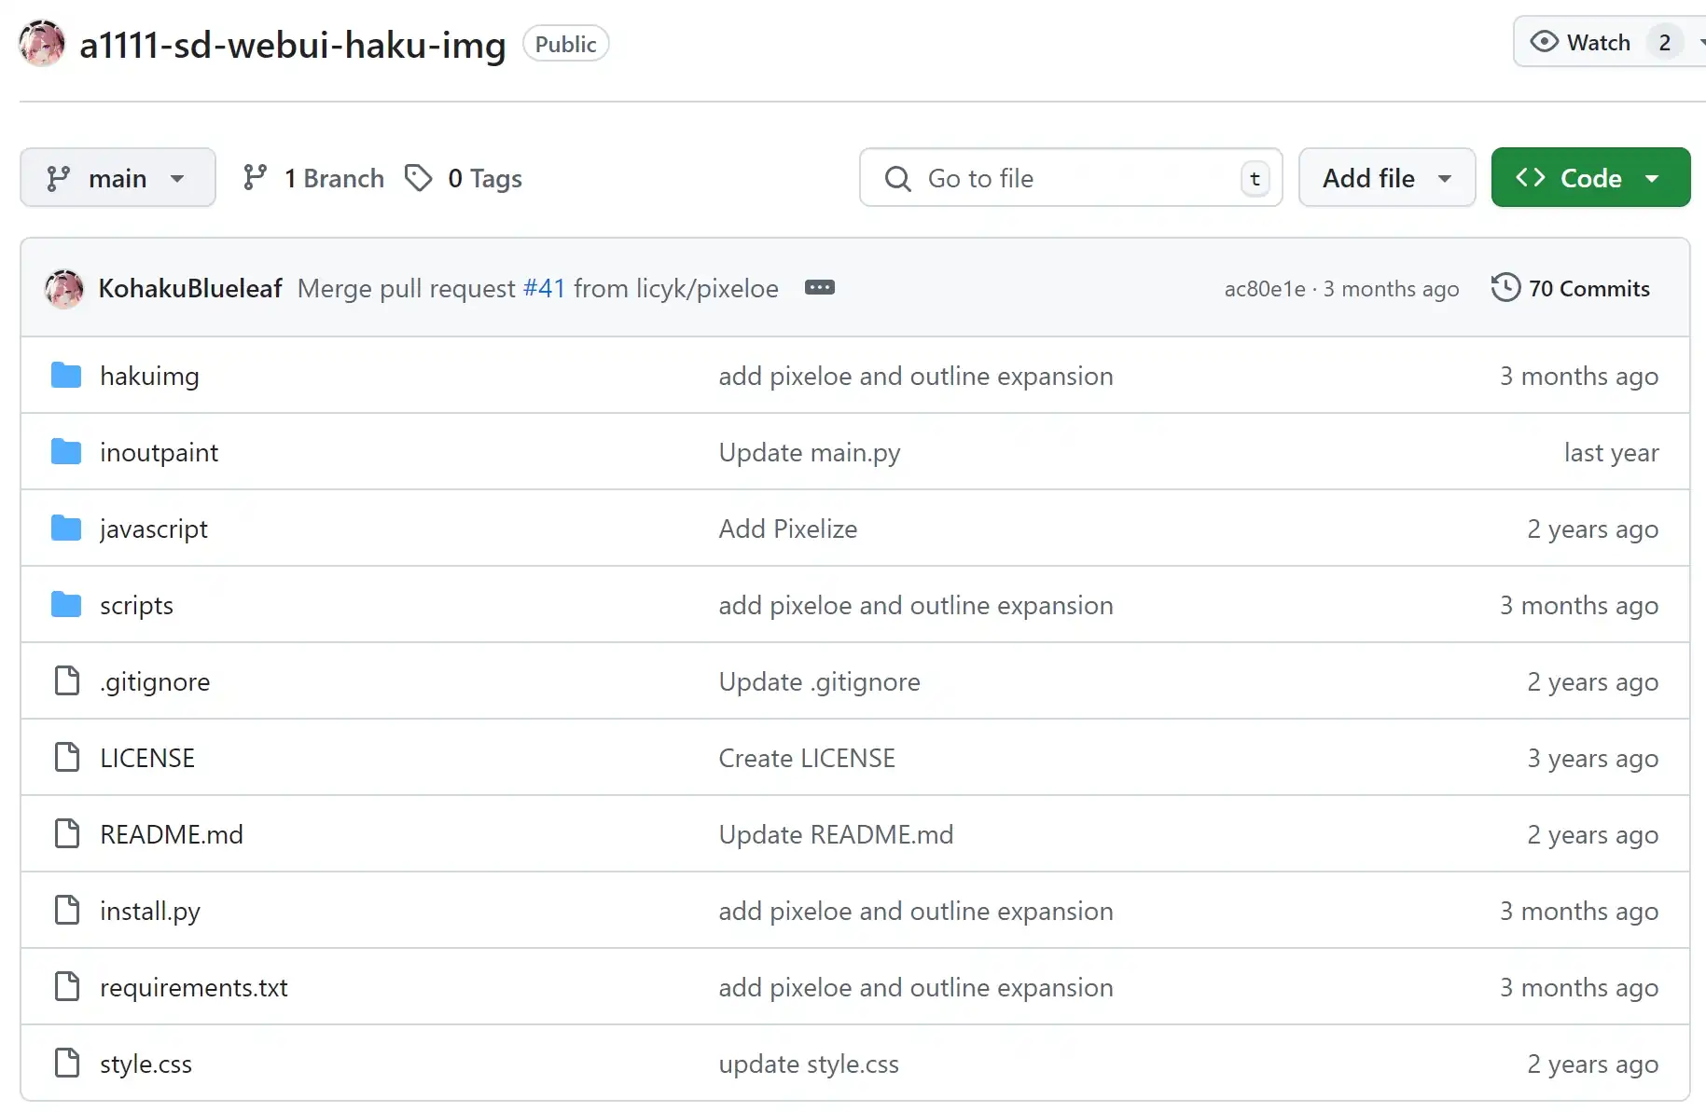Click the .gitignore file icon

point(67,680)
